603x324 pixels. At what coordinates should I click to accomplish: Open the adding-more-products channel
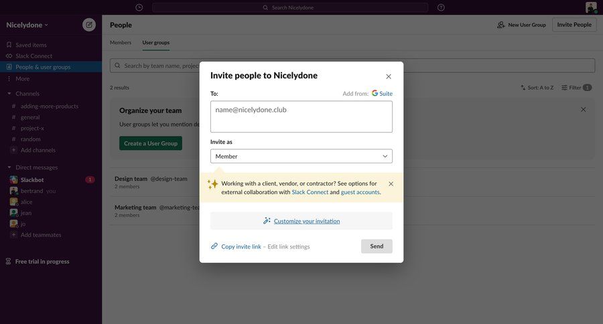pos(49,106)
